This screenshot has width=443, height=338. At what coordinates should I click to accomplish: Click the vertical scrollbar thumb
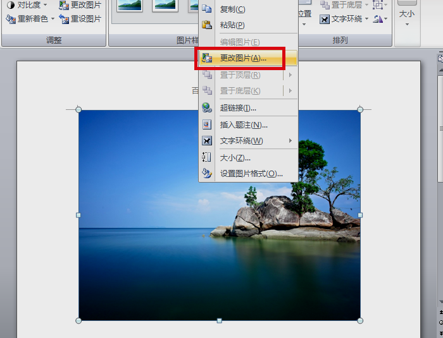click(440, 129)
